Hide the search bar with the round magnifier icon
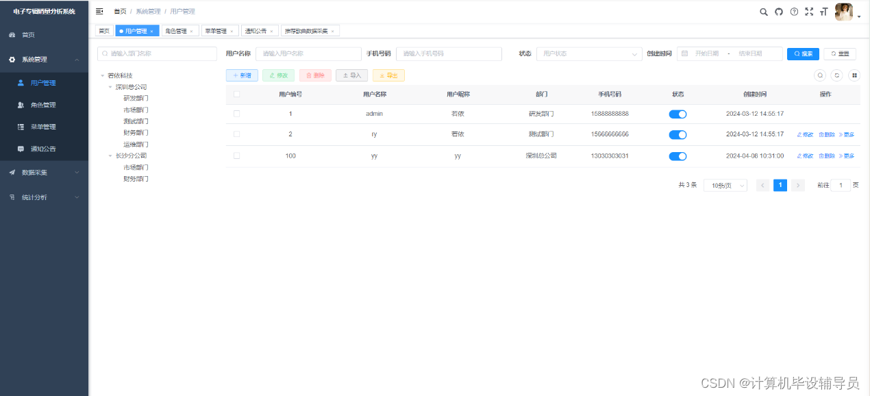 click(820, 75)
